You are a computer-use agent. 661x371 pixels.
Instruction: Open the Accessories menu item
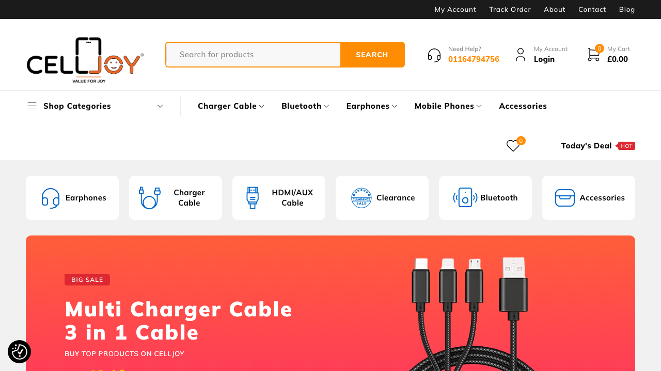(x=523, y=106)
